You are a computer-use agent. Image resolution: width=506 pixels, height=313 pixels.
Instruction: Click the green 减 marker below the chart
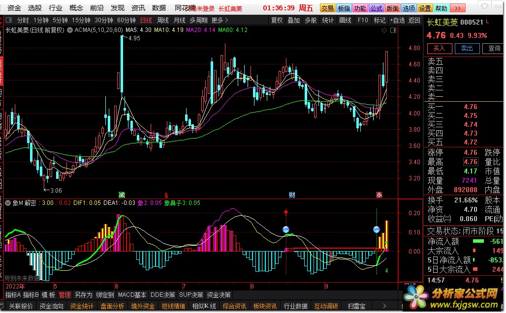pyautogui.click(x=122, y=195)
